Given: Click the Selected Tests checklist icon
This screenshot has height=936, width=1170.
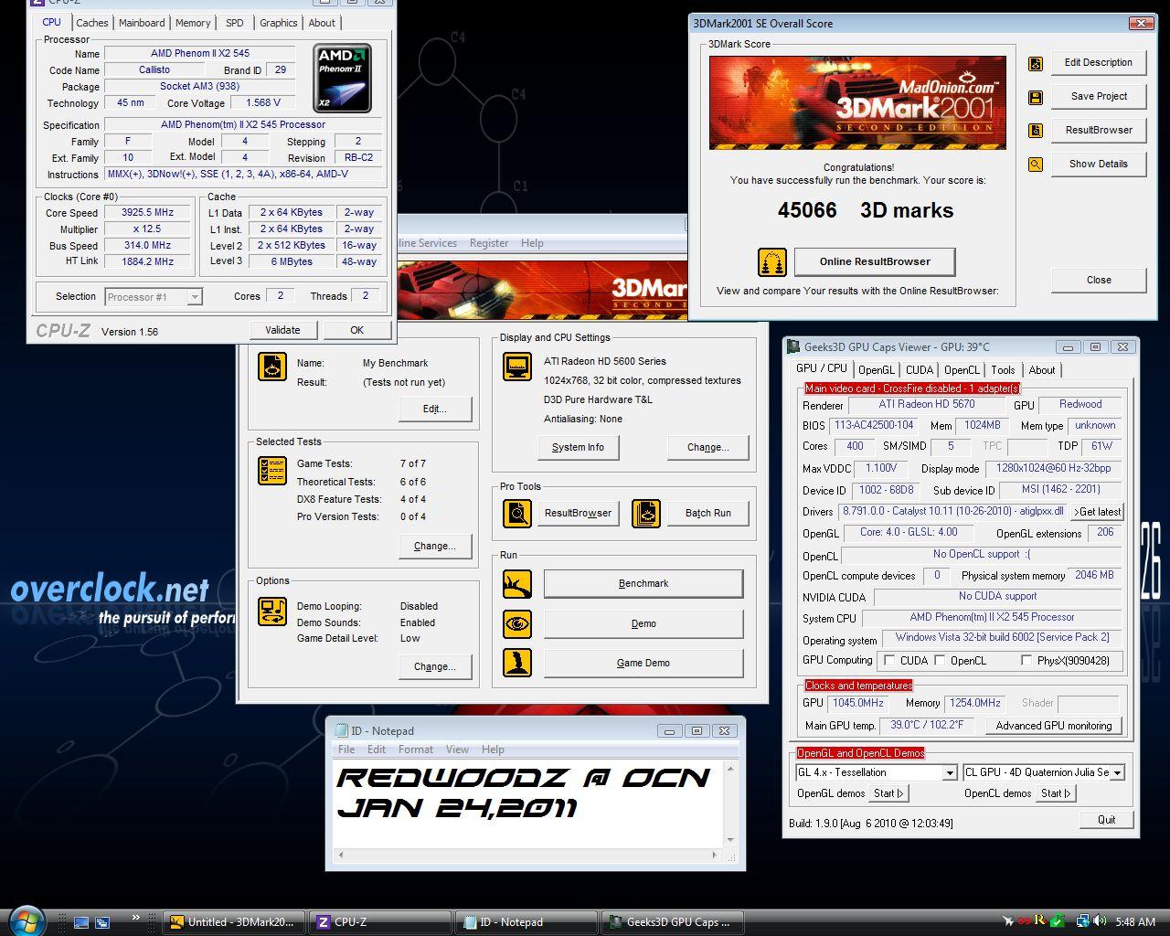Looking at the screenshot, I should click(x=272, y=471).
